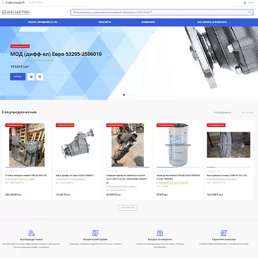This screenshot has width=258, height=258.
Task: Click the blue buy button on banner
Action: [18, 76]
